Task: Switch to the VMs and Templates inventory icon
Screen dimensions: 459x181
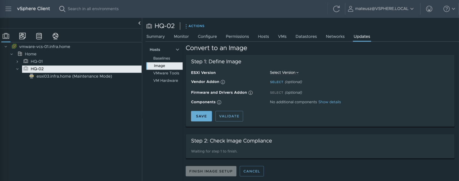Action: click(x=22, y=36)
